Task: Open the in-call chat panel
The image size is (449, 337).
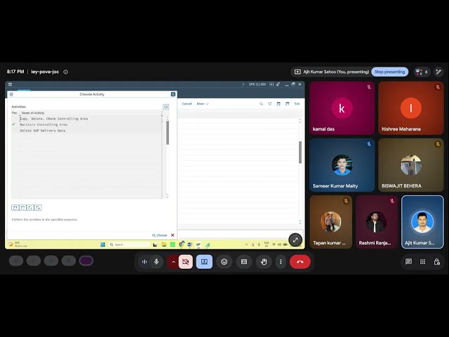Action: pos(408,262)
